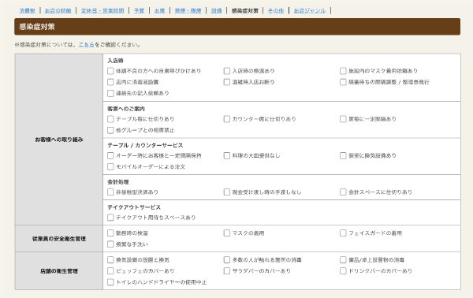
Task: Click the 入店時 group heading
Action: coord(116,61)
